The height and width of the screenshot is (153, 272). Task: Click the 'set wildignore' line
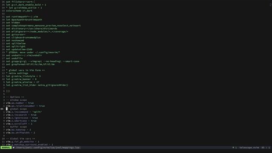37,31
